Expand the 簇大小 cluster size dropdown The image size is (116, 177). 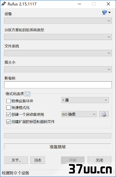click(58, 69)
